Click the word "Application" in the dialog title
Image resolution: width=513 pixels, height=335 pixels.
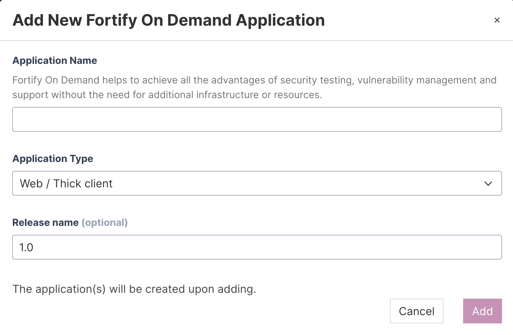coord(280,20)
